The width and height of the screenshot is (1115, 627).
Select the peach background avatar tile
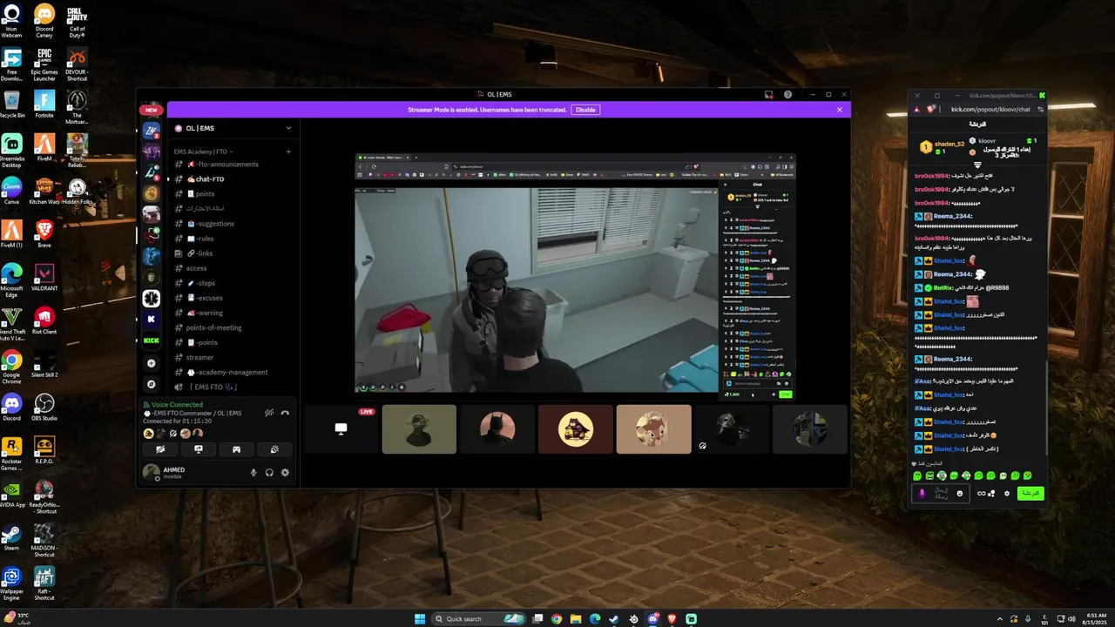[x=653, y=428]
